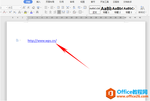Screen dimensions: 150x101
Task: Open text effects with the outlined A icon
Action: (19, 12)
